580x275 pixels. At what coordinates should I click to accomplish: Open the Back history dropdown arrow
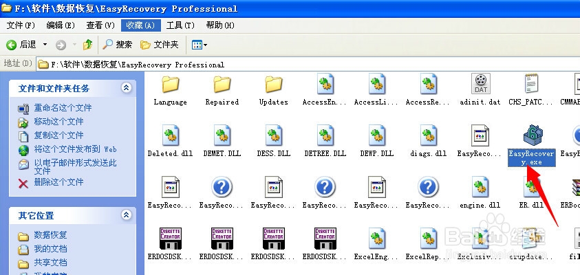click(x=45, y=45)
